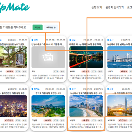Click the 서울 location pin icon
The image size is (132, 132).
(108, 89)
